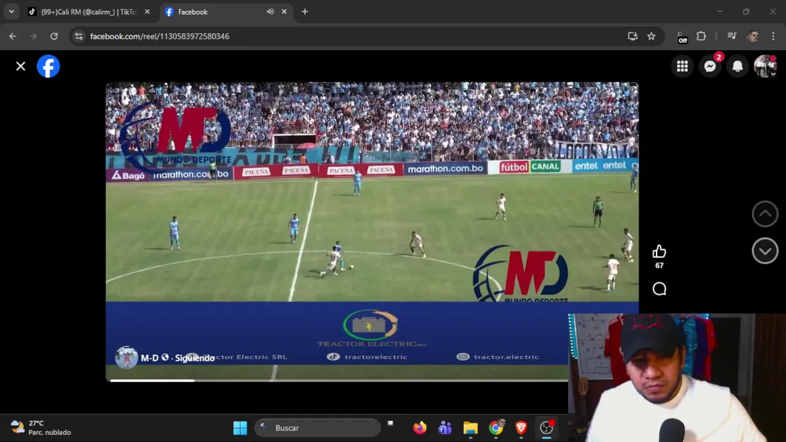Open the Extensions puzzle menu

point(701,36)
